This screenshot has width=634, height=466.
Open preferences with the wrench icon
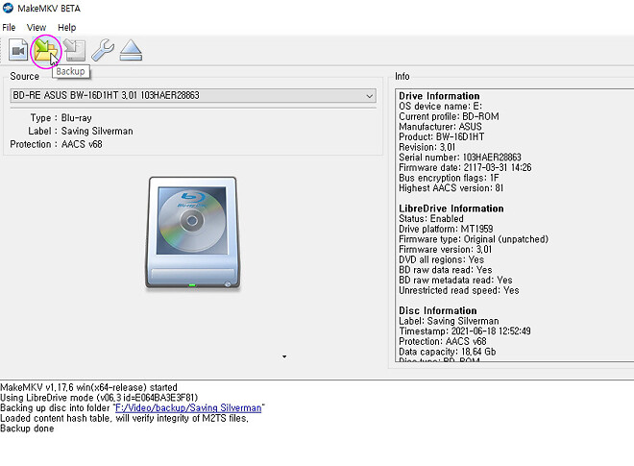[103, 50]
